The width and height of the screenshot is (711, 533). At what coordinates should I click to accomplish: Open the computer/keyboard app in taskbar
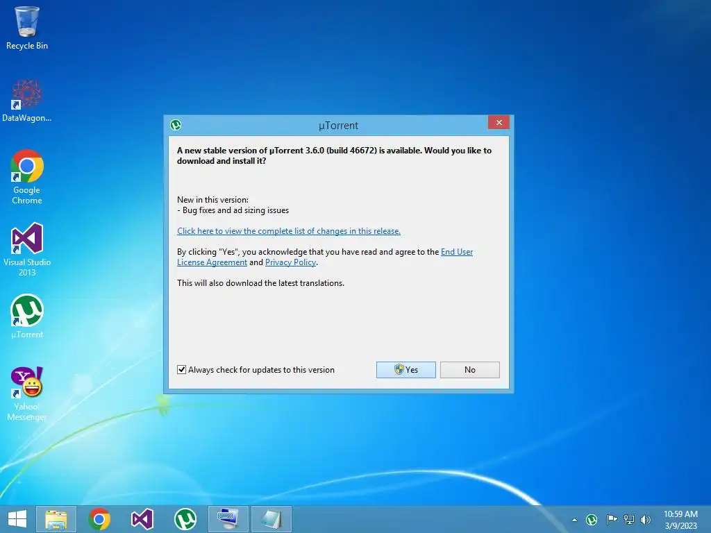(228, 519)
